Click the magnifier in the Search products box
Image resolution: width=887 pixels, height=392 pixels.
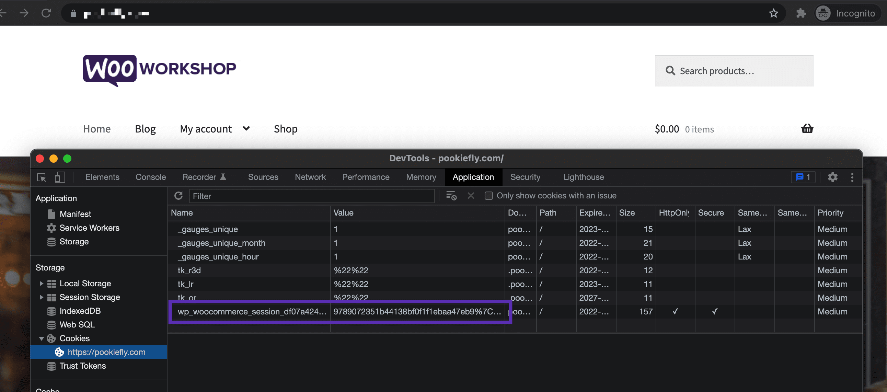(670, 71)
